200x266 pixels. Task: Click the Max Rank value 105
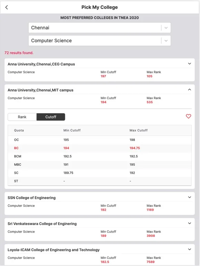point(150,76)
